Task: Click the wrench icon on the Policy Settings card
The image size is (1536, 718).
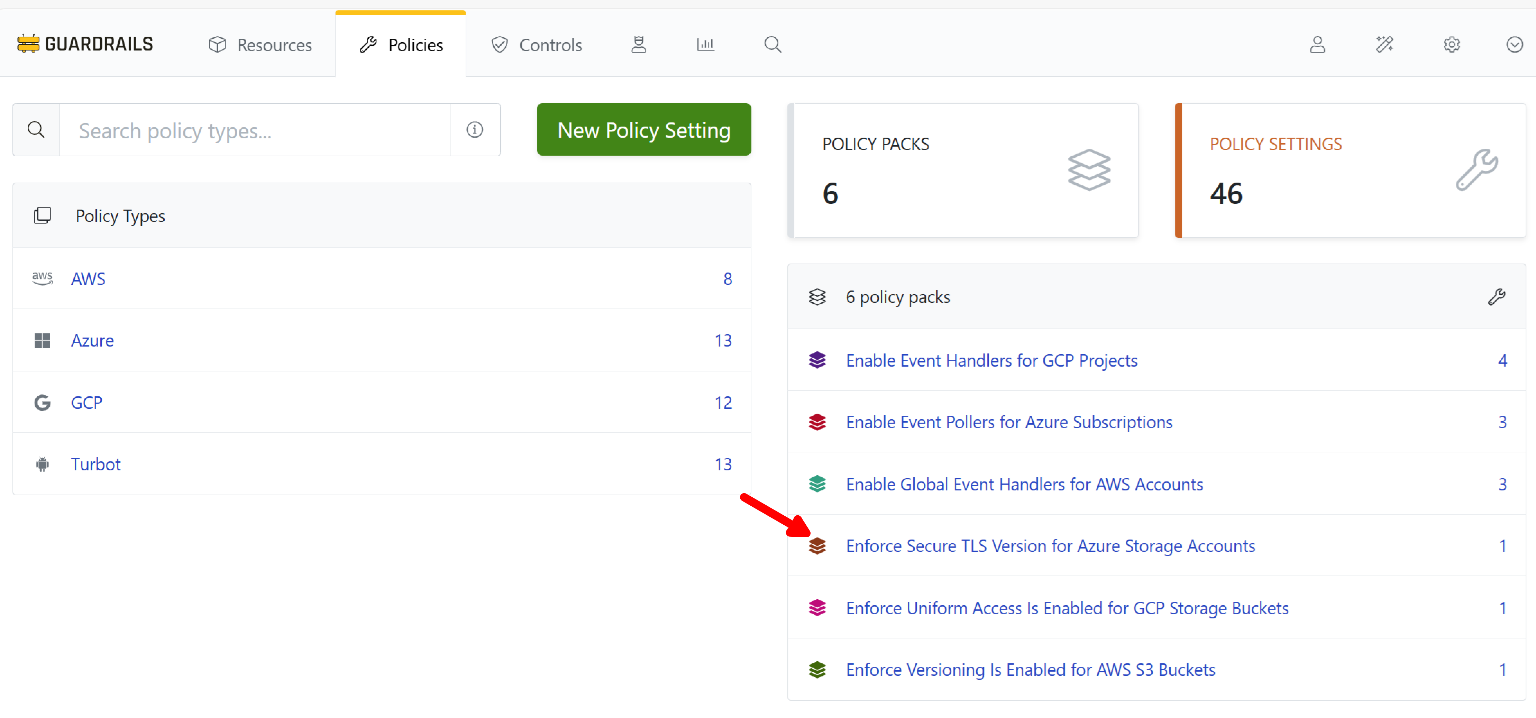Action: point(1477,170)
